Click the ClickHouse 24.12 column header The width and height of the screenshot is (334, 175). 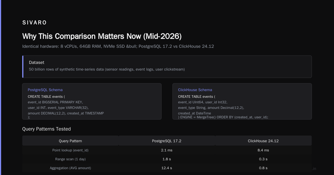(x=263, y=141)
